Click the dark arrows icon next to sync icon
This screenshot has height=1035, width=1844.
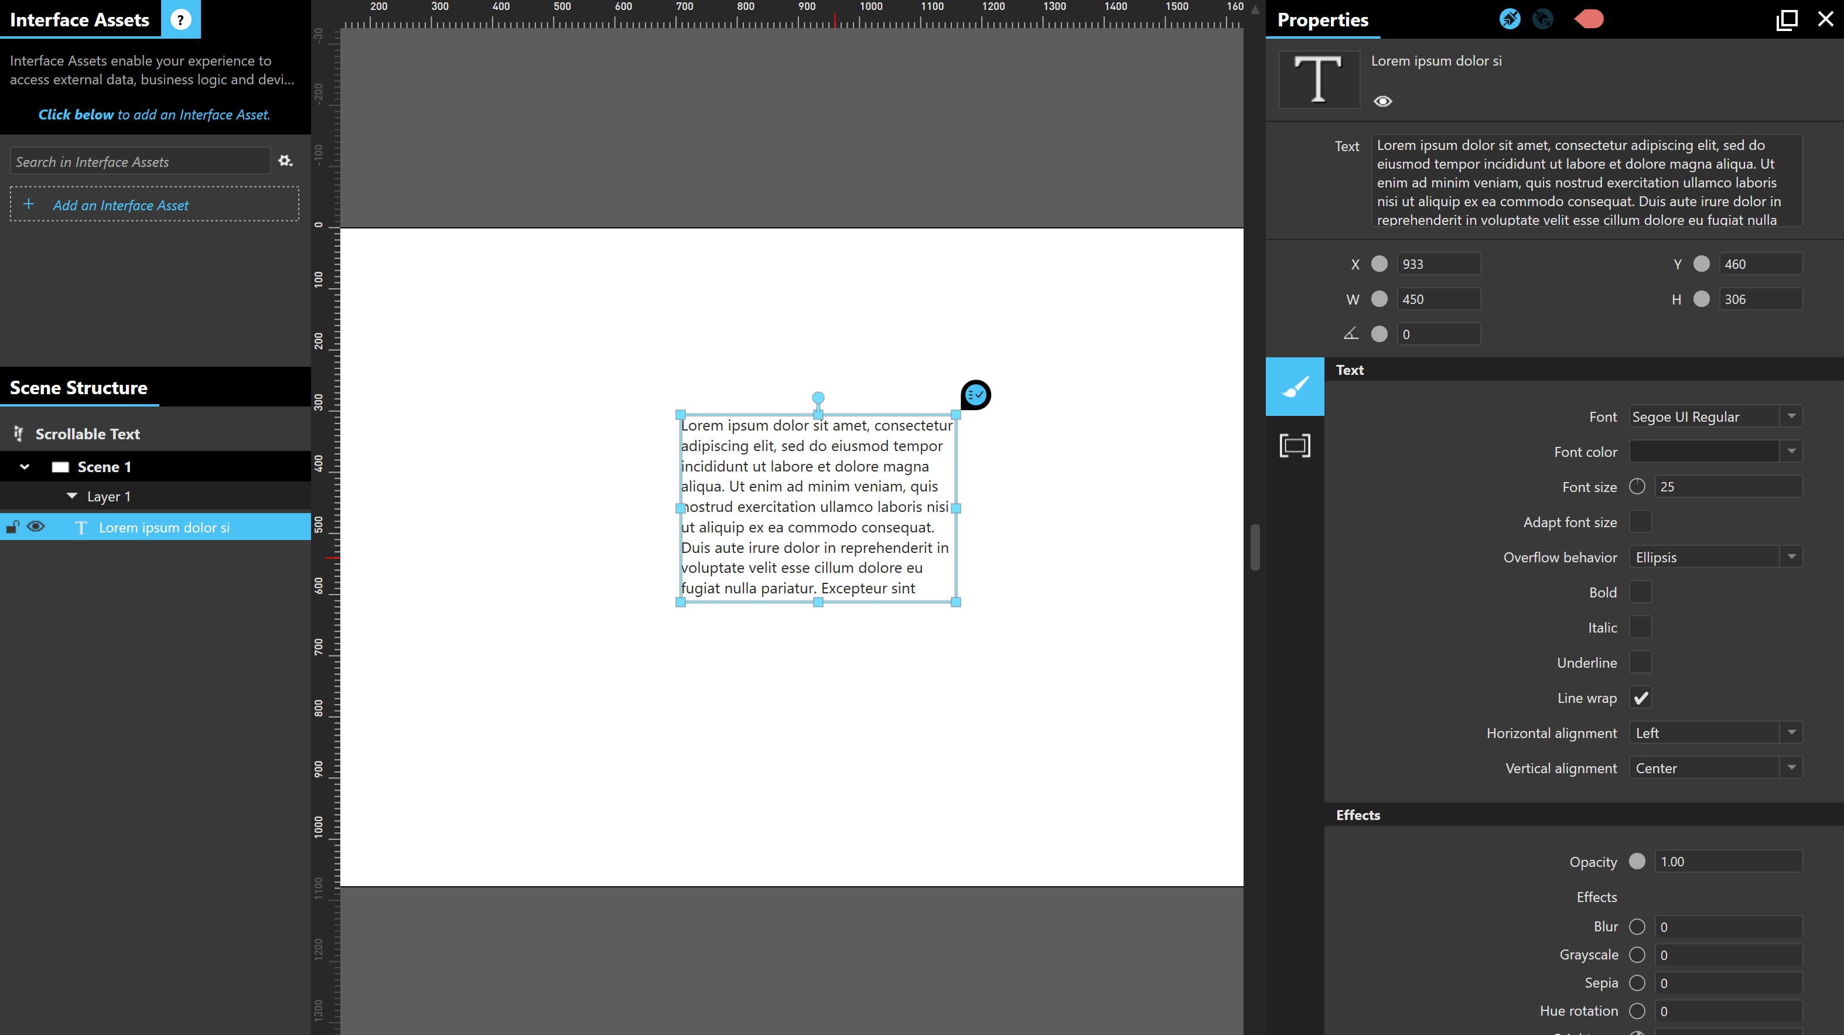1544,19
